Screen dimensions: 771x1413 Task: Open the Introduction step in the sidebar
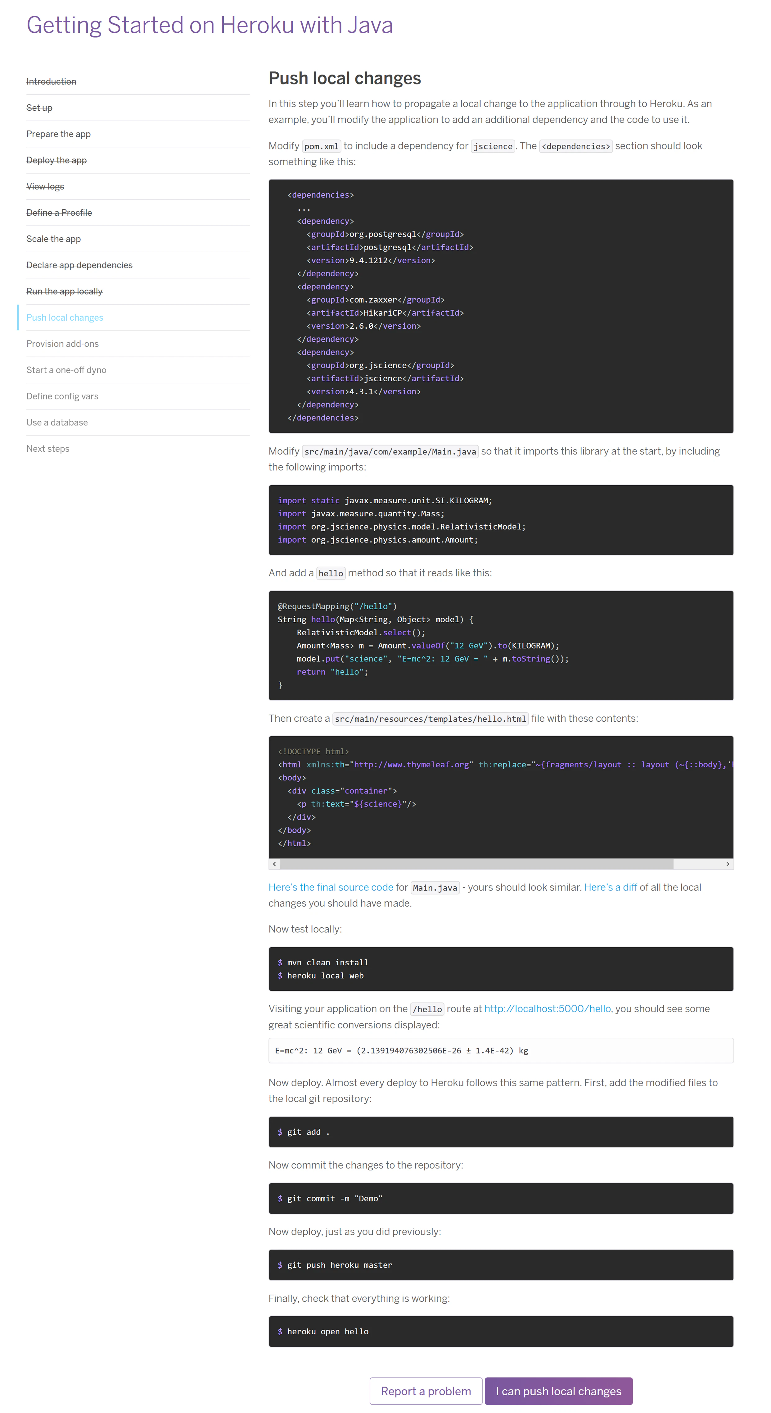[52, 81]
